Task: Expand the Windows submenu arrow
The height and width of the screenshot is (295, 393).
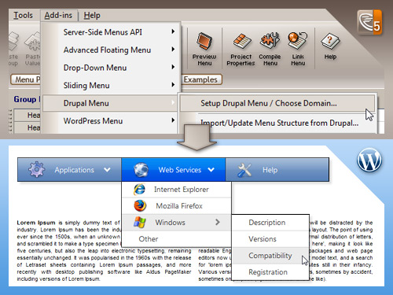Action: pyautogui.click(x=218, y=223)
